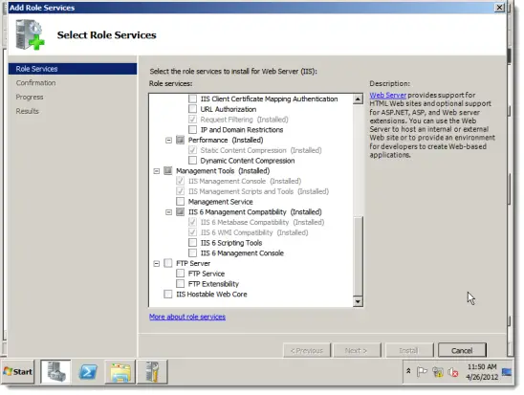Toggle IIS 6 Management Compatibility checkbox
This screenshot has height=395, width=524.
tap(180, 212)
